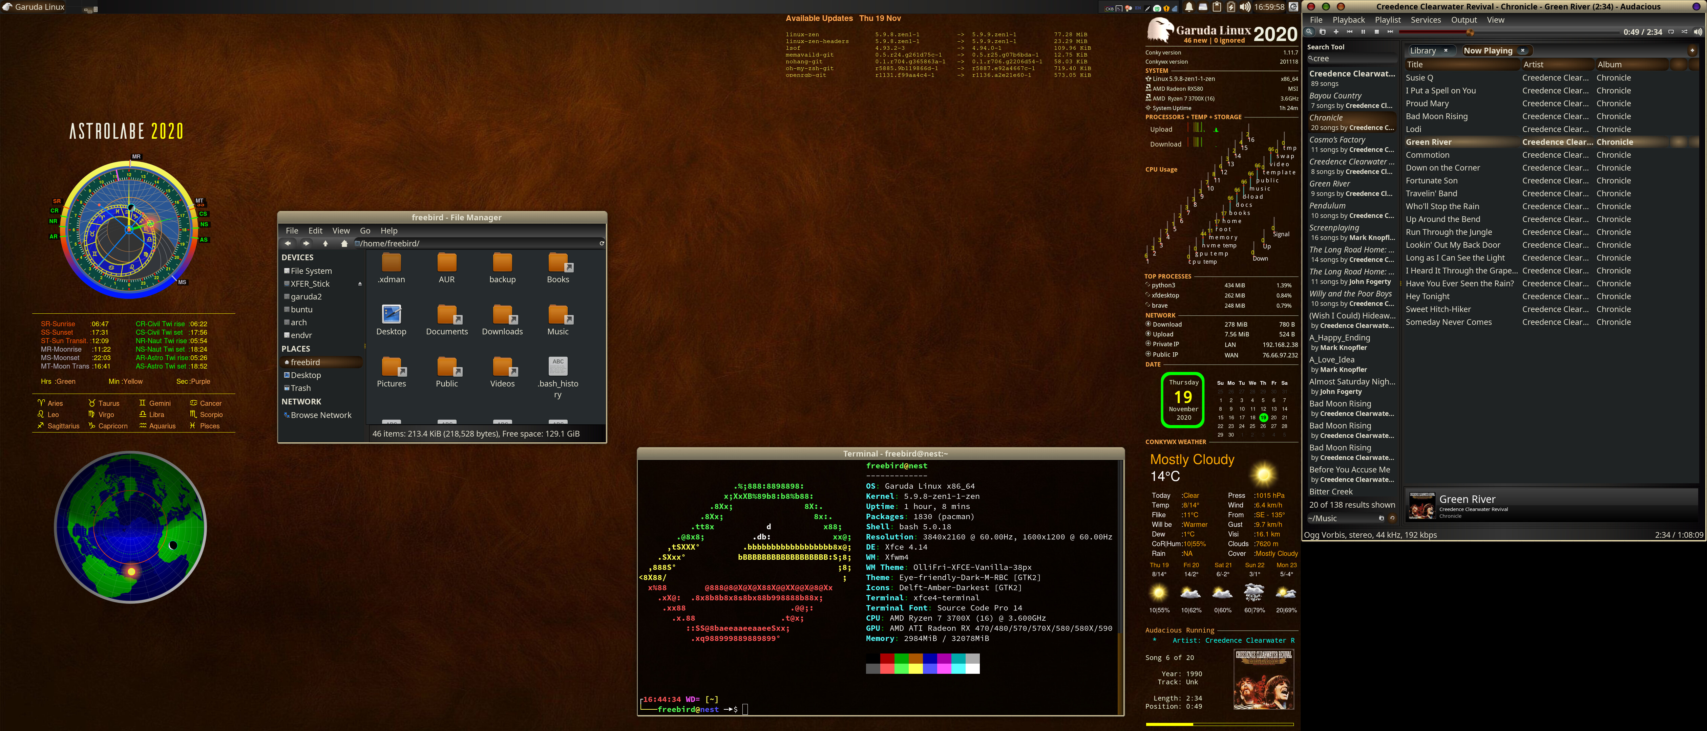Click the EN keyboard layout indicator
Viewport: 1707px width, 731px height.
[x=1138, y=8]
